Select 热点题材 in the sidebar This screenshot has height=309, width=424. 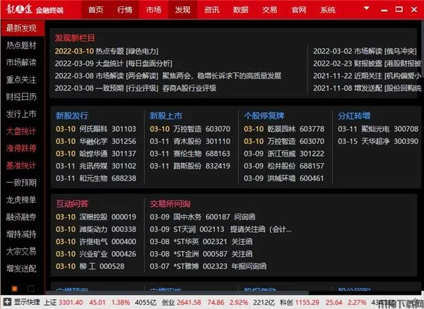tap(22, 45)
